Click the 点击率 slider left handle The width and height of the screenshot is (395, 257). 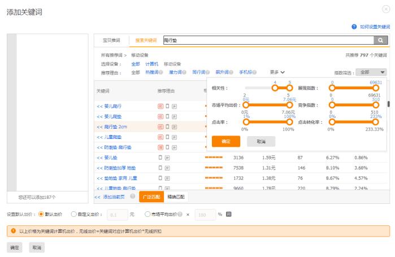(246, 122)
